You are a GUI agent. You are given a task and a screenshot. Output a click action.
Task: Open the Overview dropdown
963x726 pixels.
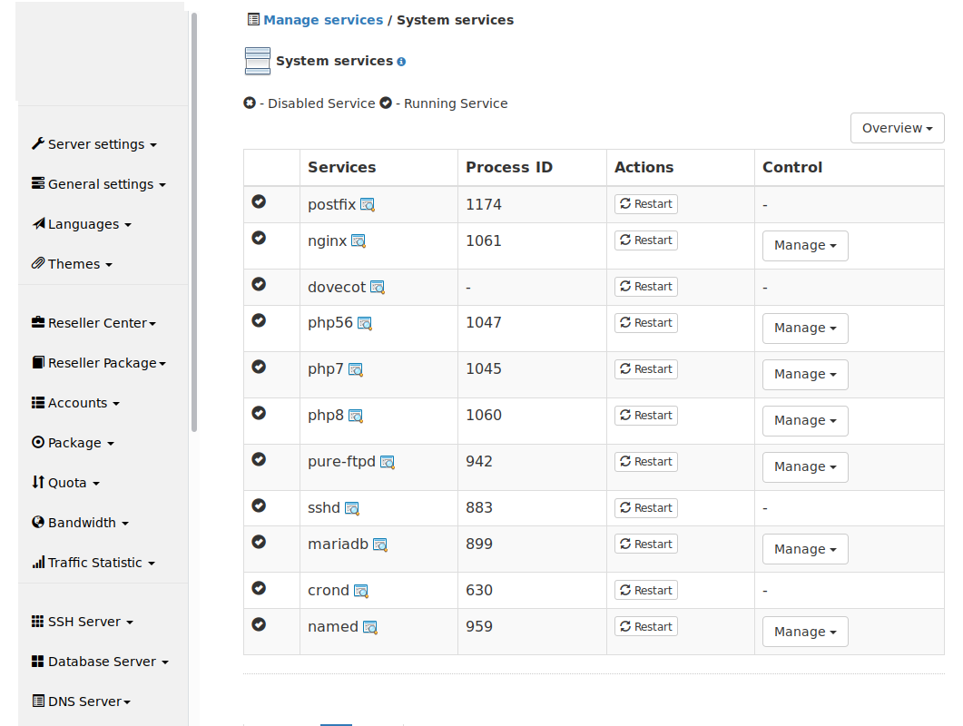[898, 128]
